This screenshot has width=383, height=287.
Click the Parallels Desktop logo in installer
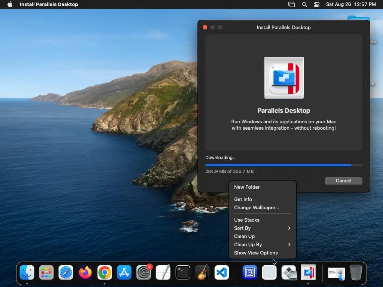284,78
